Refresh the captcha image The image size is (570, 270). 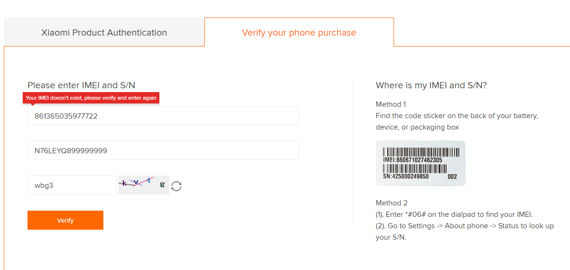point(176,186)
